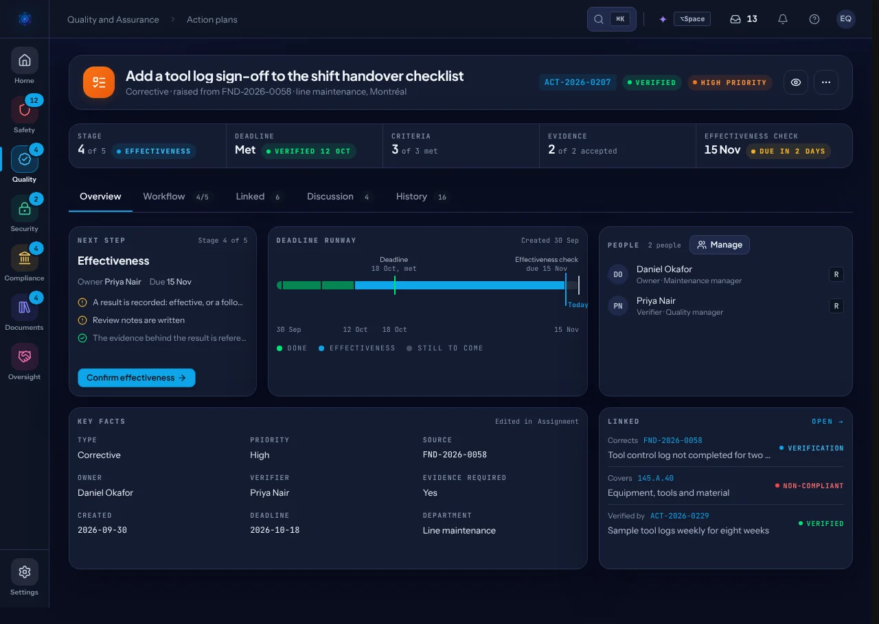Click the app logo in top-left corner
Image resolution: width=879 pixels, height=624 pixels.
coord(25,19)
